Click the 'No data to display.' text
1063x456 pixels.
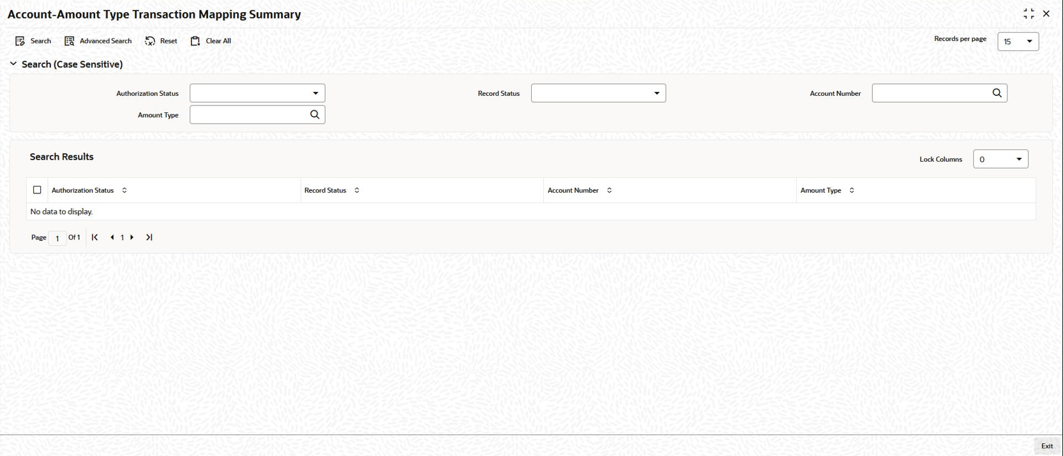pos(61,211)
